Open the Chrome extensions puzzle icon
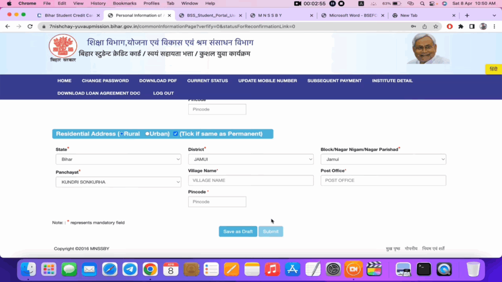 pos(460,26)
